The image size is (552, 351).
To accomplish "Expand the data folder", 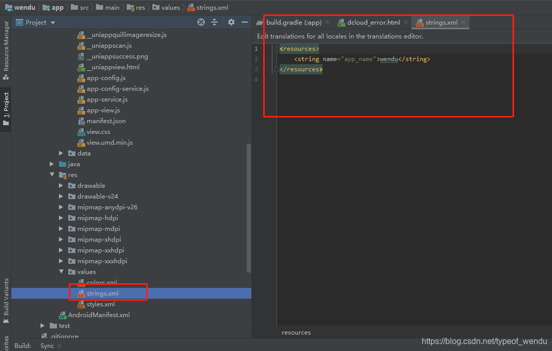I will pyautogui.click(x=61, y=153).
